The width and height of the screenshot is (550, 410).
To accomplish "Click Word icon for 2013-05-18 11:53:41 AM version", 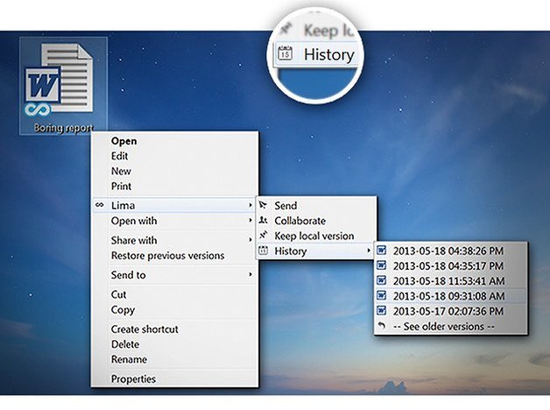I will pyautogui.click(x=381, y=280).
